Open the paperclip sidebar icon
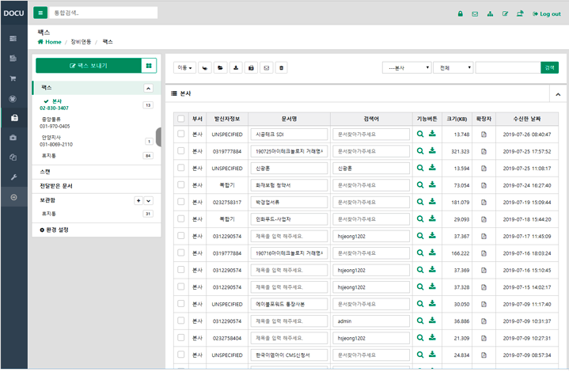This screenshot has width=569, height=372. (13, 158)
